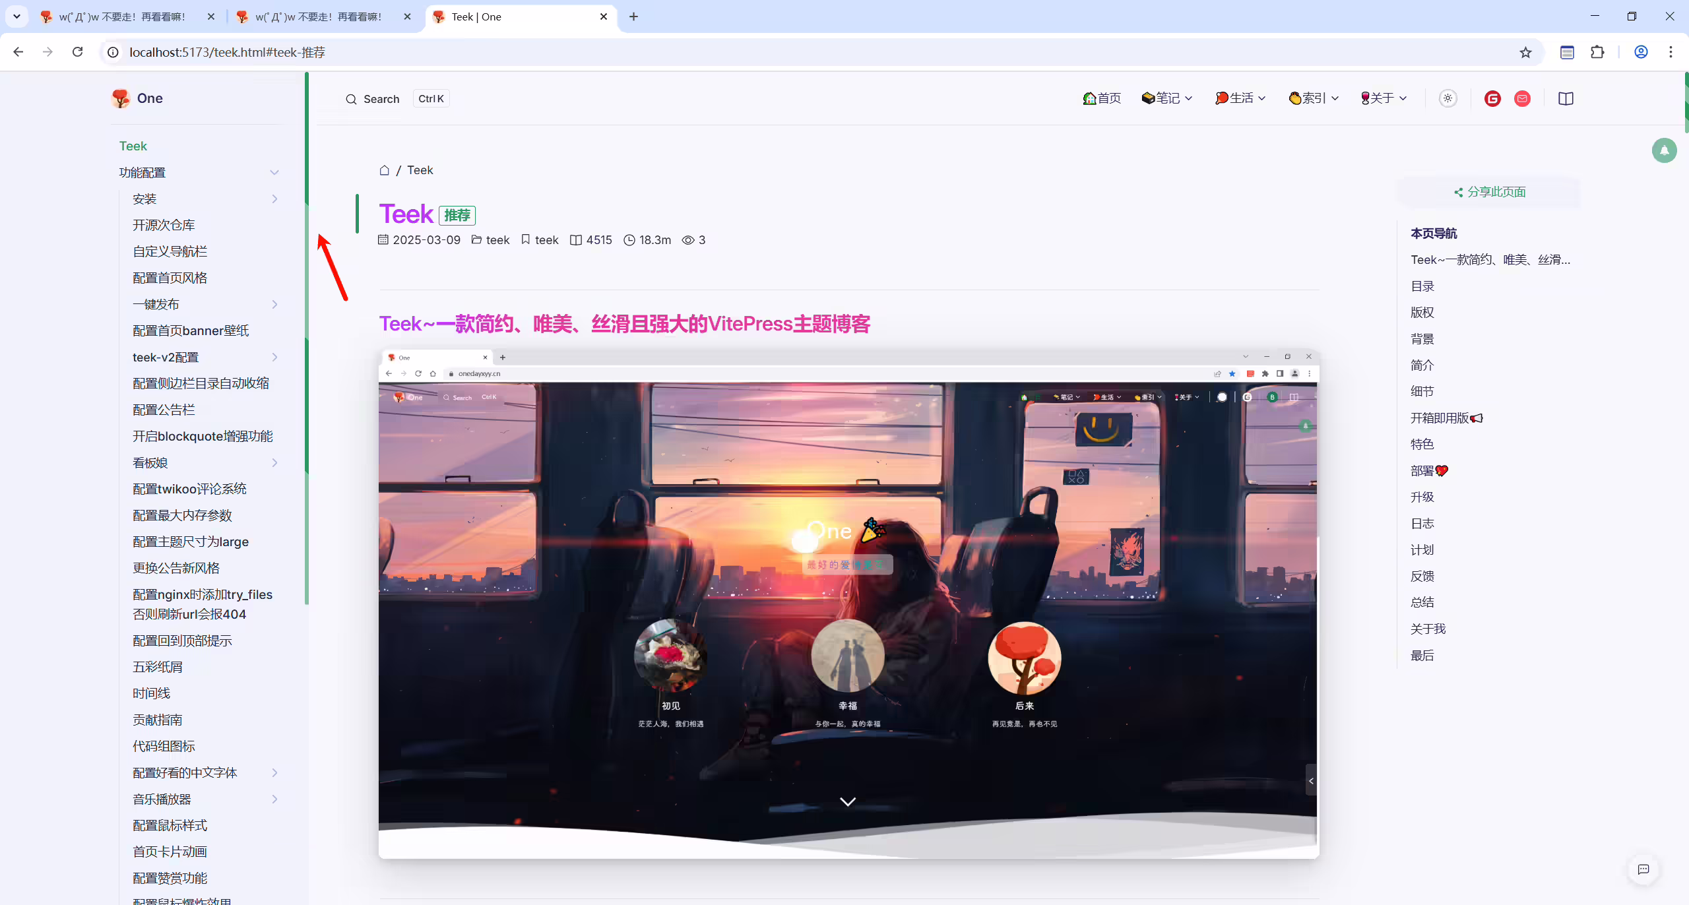
Task: Open the Gitee social link icon
Action: pyautogui.click(x=1492, y=98)
